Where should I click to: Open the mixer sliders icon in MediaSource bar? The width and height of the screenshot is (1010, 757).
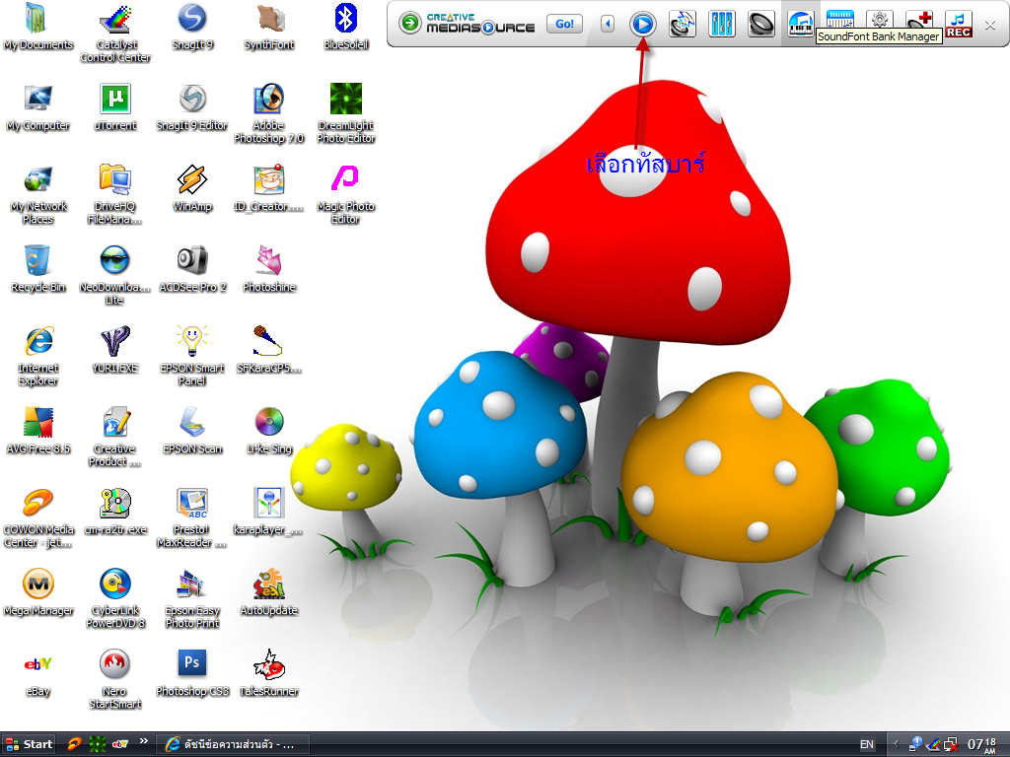click(721, 24)
